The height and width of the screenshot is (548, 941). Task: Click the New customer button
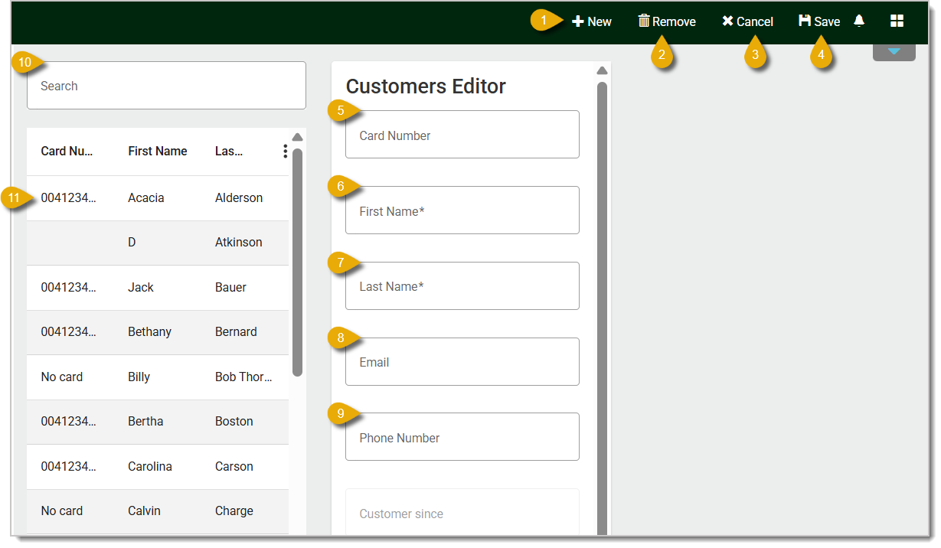tap(592, 21)
